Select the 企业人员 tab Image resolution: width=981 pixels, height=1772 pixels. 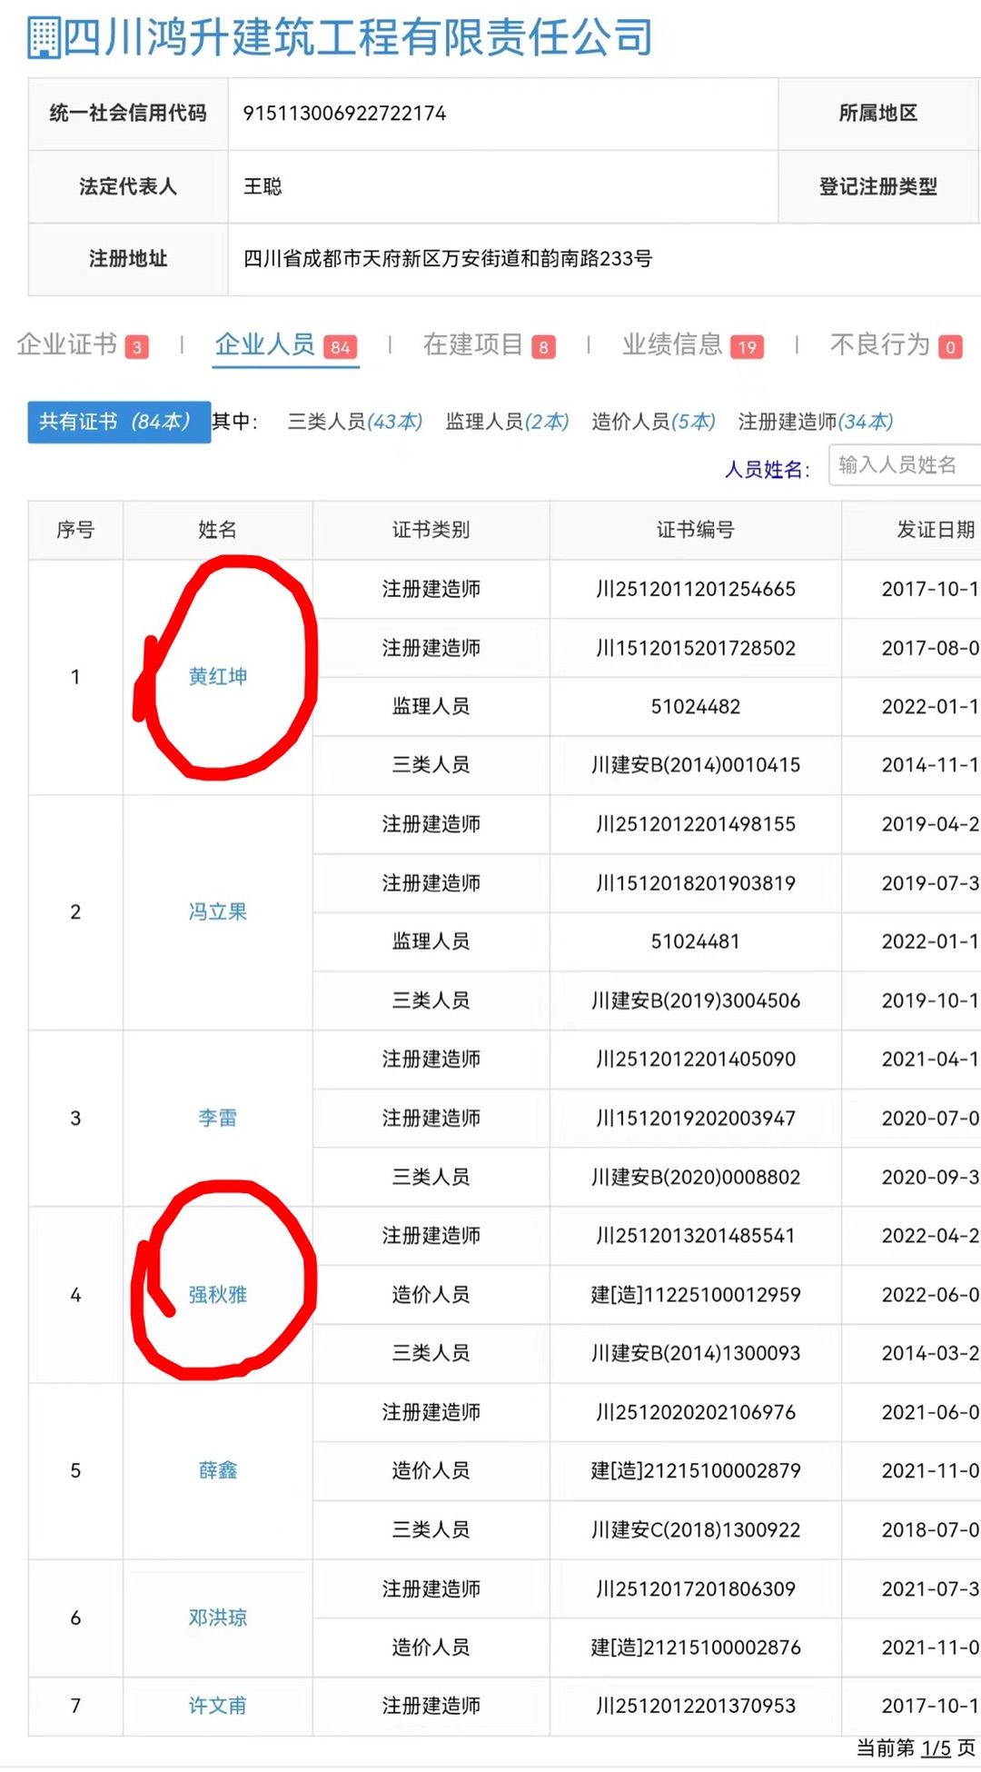point(285,345)
